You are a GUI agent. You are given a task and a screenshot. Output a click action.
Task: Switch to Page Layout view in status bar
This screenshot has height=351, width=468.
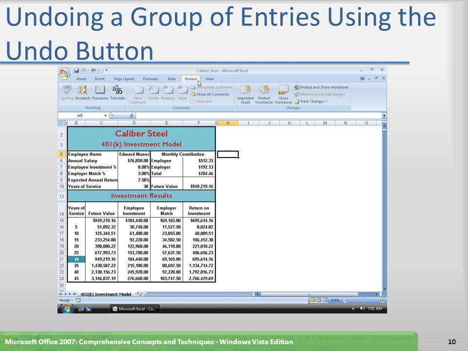pyautogui.click(x=319, y=300)
